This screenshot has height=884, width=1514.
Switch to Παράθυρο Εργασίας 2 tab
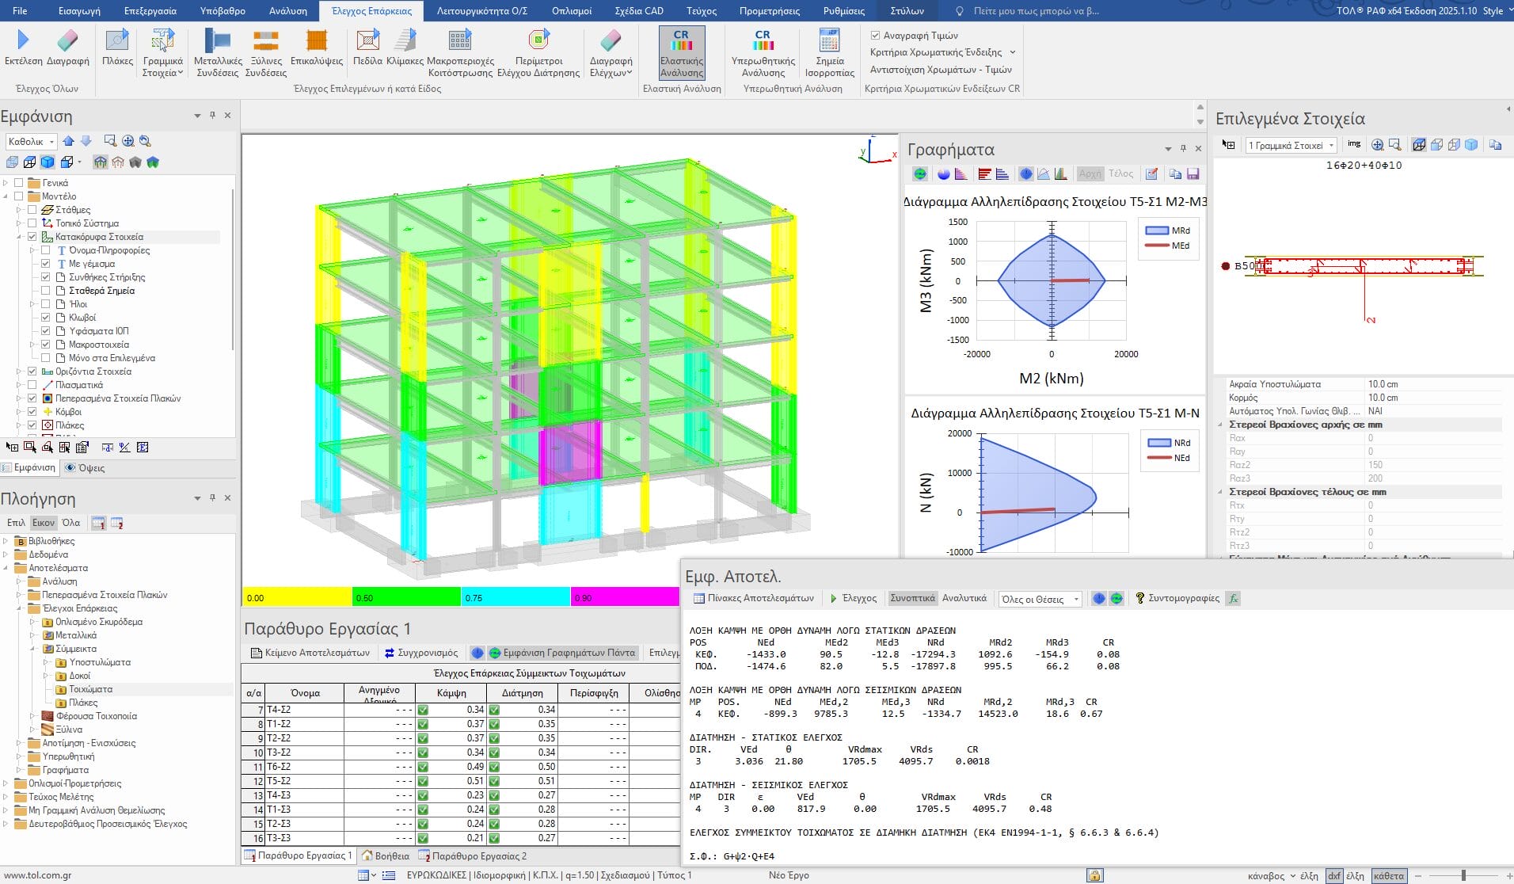472,856
